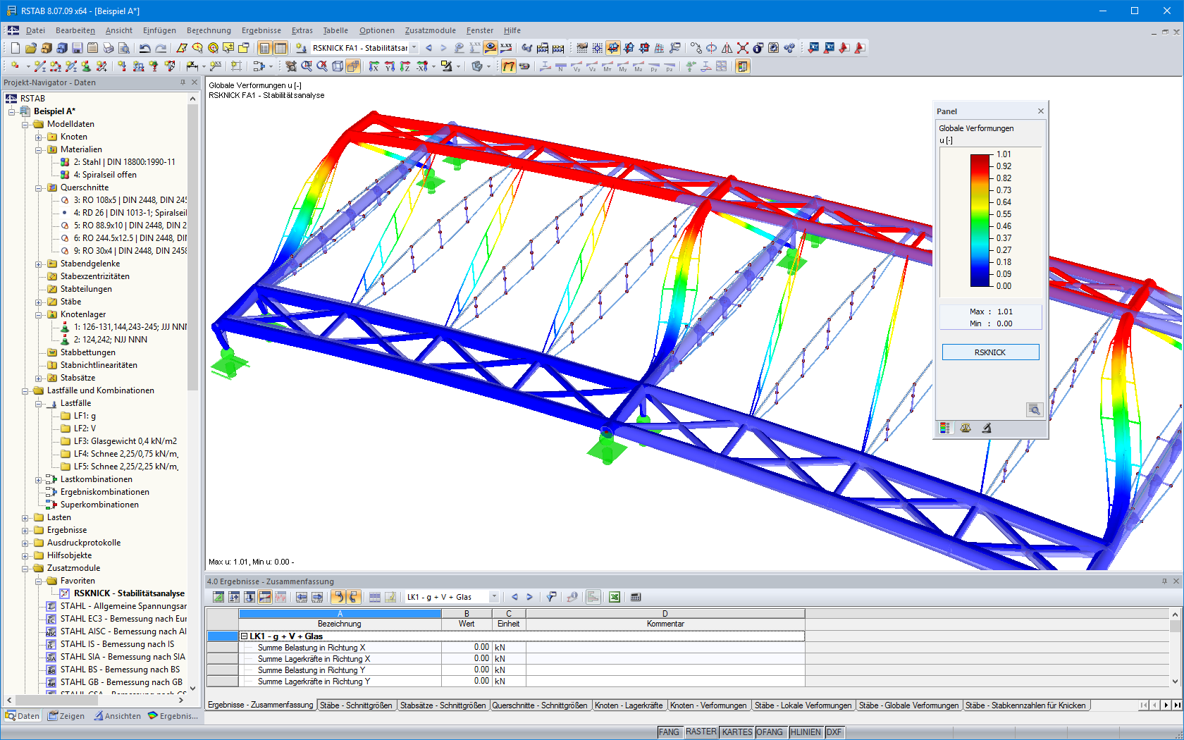
Task: Toggle table synchronization left arrow icon
Action: (x=338, y=597)
